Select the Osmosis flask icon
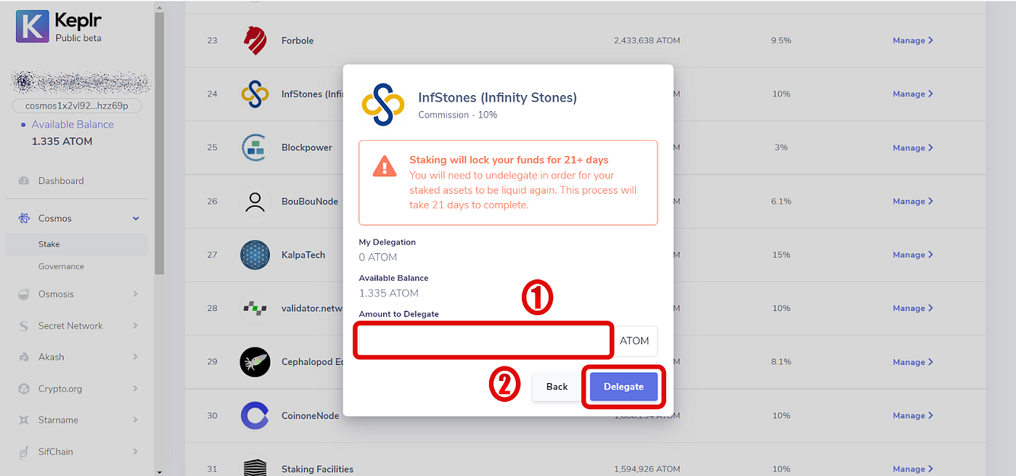This screenshot has width=1016, height=476. tap(23, 294)
